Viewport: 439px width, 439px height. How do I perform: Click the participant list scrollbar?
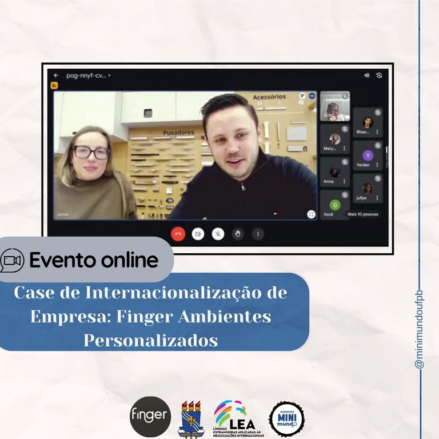(387, 150)
